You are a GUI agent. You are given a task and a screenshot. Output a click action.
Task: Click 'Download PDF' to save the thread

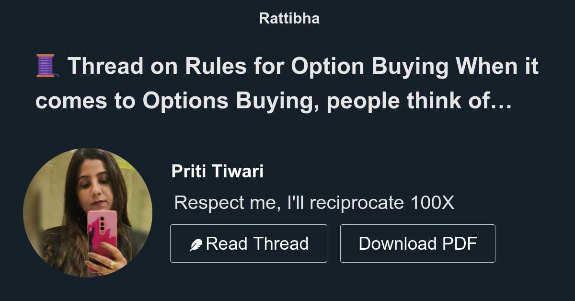point(417,243)
